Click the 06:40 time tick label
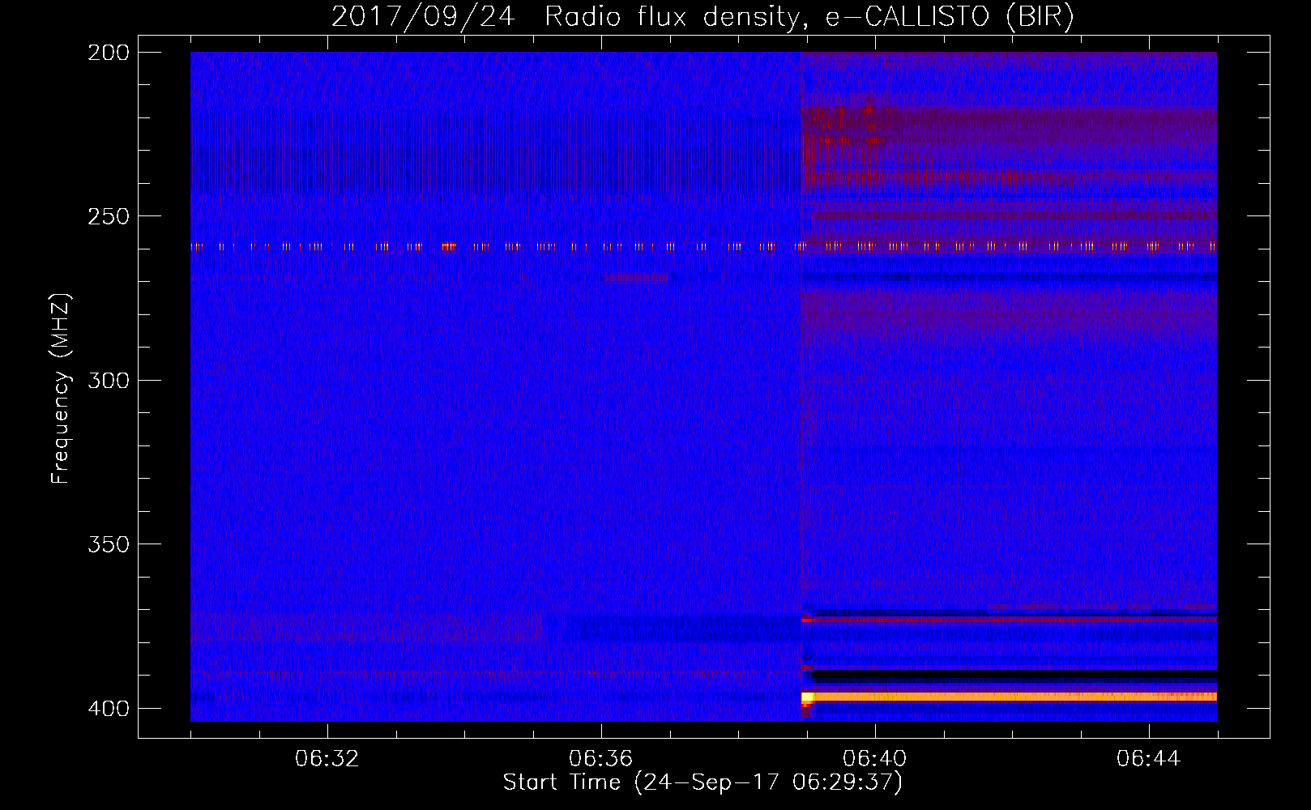This screenshot has width=1311, height=810. pyautogui.click(x=875, y=759)
